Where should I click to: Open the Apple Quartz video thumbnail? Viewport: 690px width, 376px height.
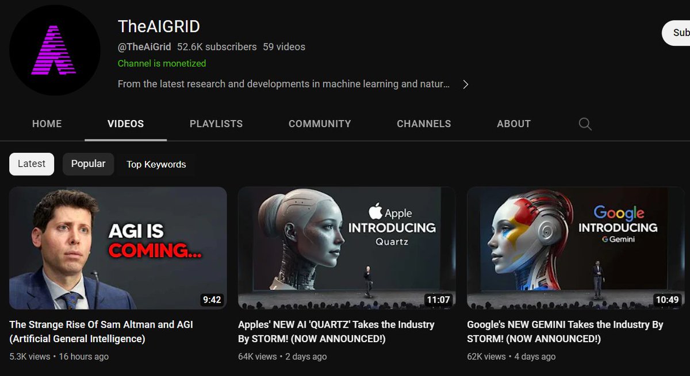point(347,248)
